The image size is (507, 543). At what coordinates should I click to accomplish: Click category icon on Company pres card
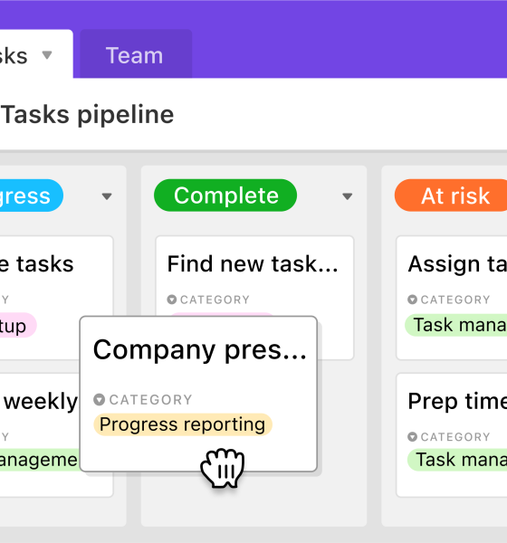99,399
